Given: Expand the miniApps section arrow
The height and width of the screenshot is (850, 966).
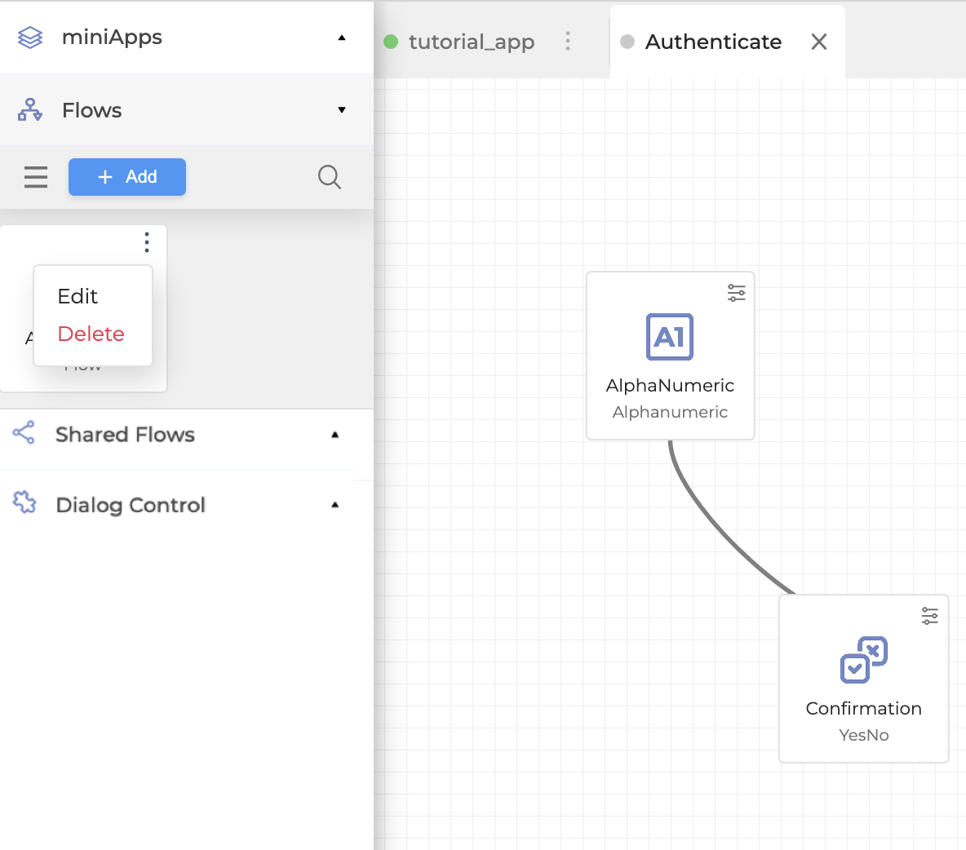Looking at the screenshot, I should 342,38.
